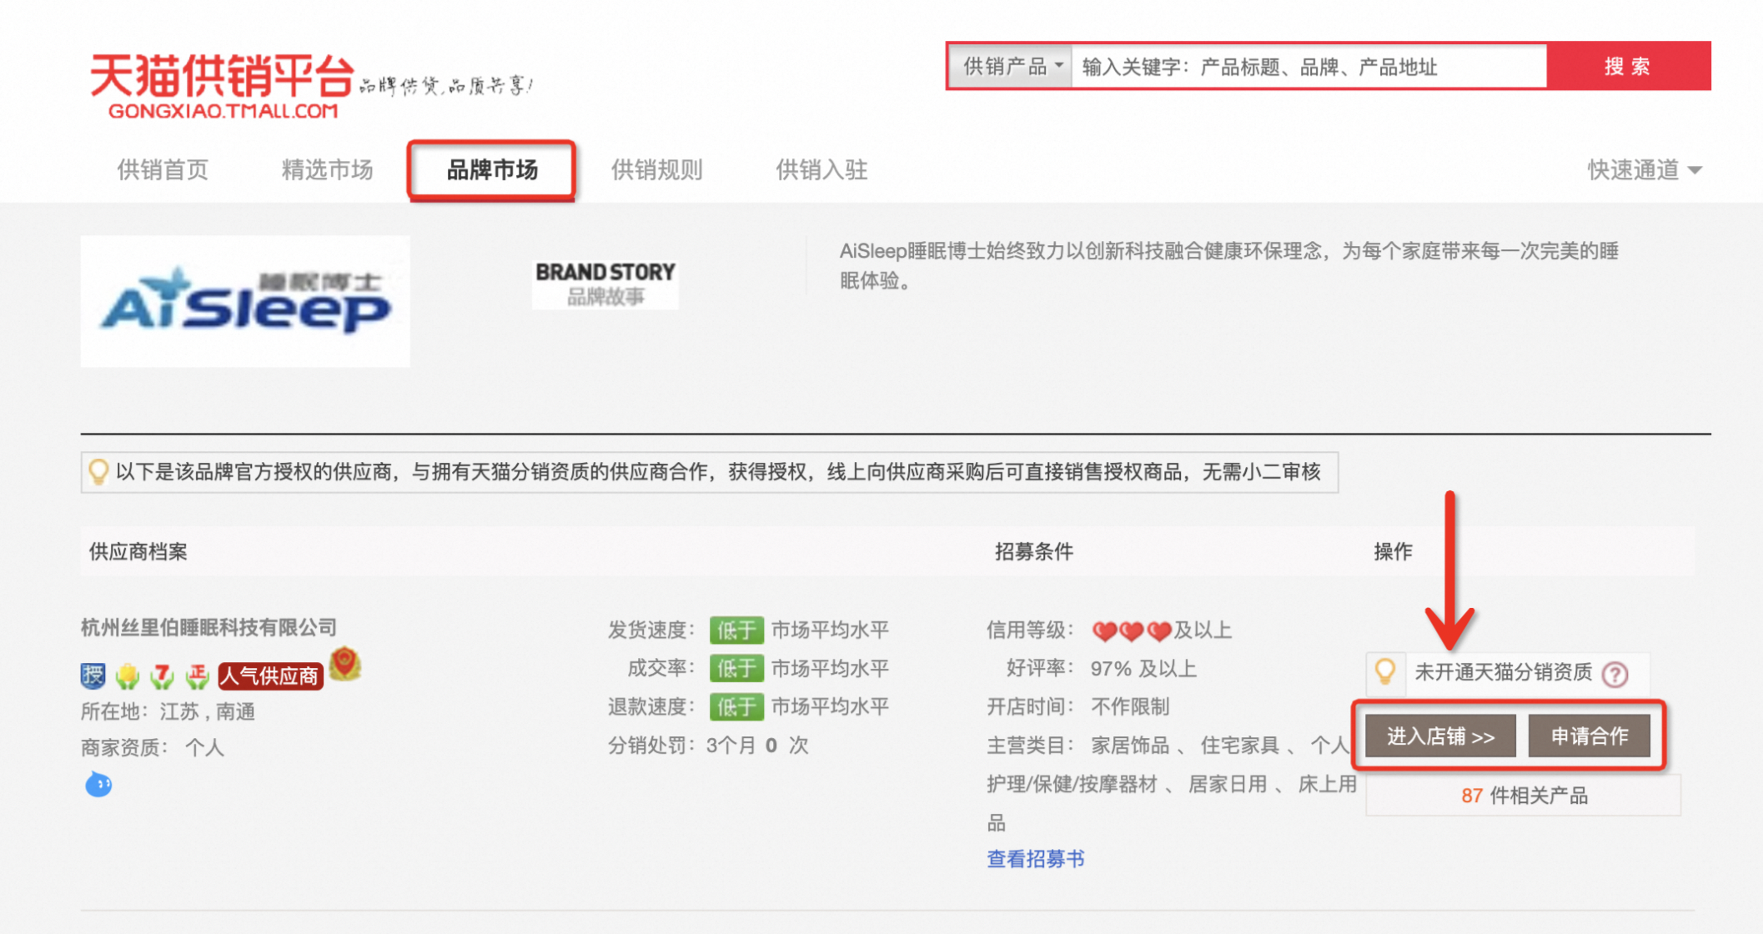Screen dimensions: 1763x934
Task: Open the 供销入驻 tab
Action: (x=822, y=170)
